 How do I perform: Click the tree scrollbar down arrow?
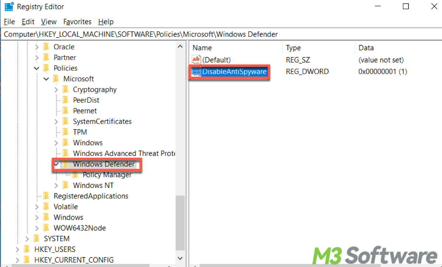(180, 259)
